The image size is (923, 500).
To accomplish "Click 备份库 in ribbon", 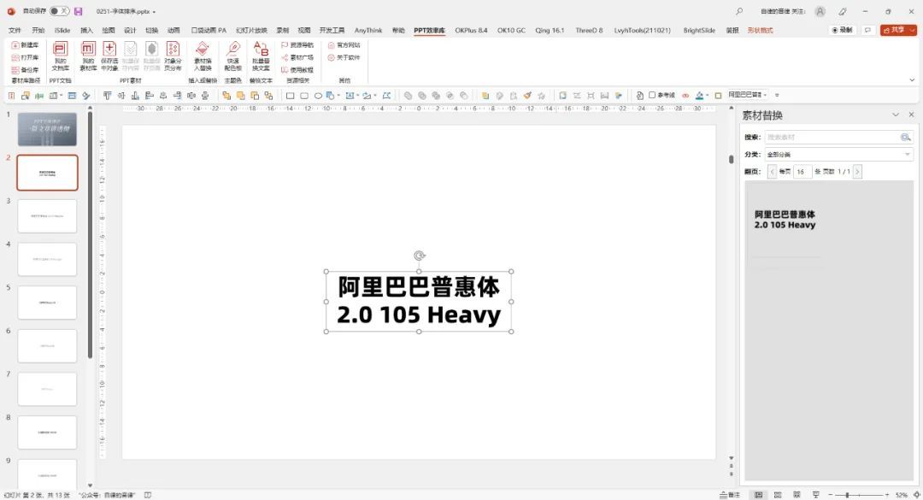I will tap(25, 69).
